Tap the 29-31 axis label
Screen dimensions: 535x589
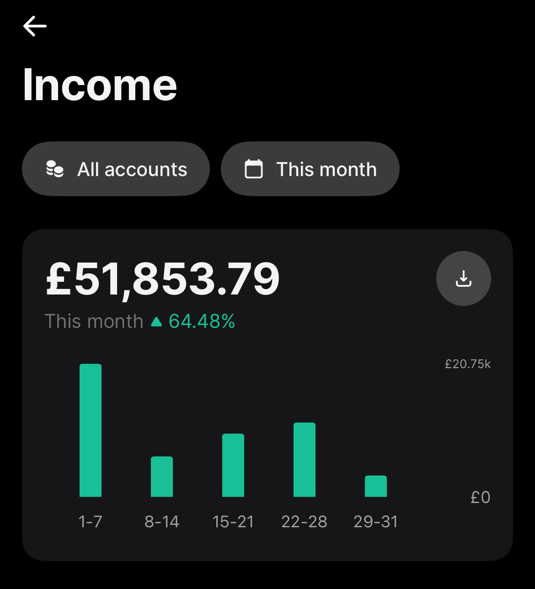(376, 522)
